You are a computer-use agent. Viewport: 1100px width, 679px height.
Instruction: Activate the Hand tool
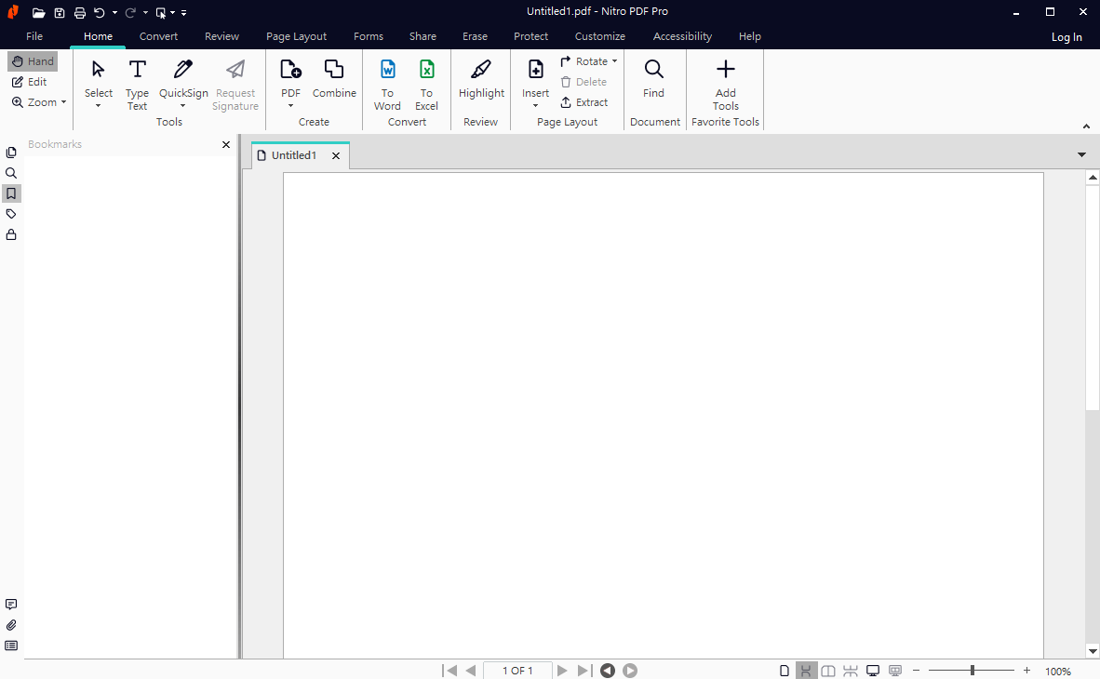point(33,61)
